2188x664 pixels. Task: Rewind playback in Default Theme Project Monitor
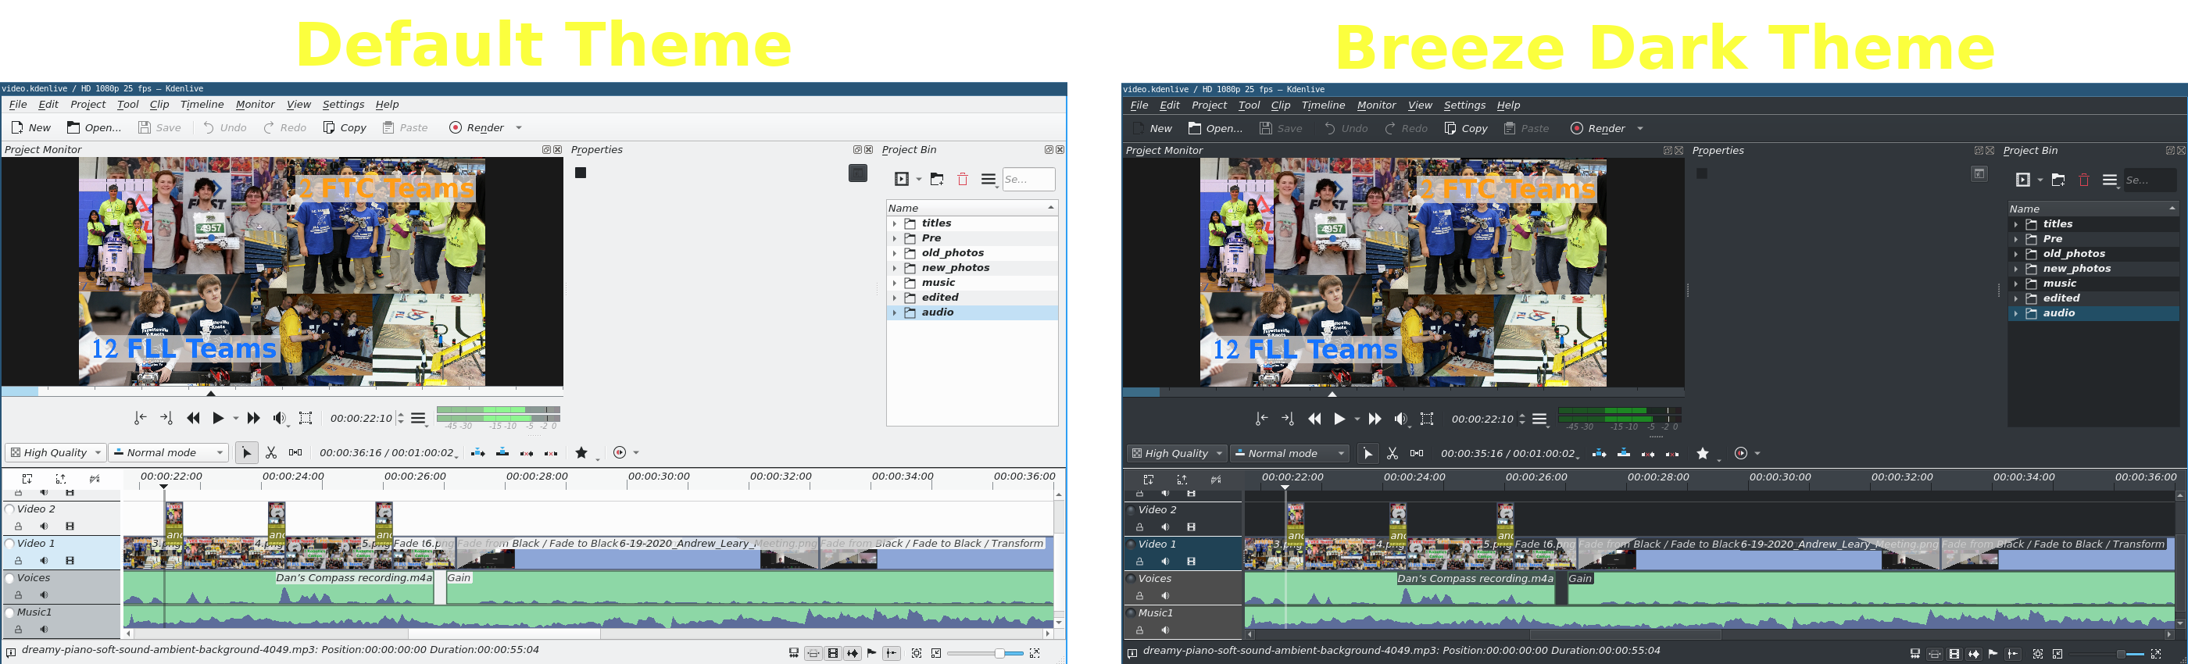coord(194,418)
